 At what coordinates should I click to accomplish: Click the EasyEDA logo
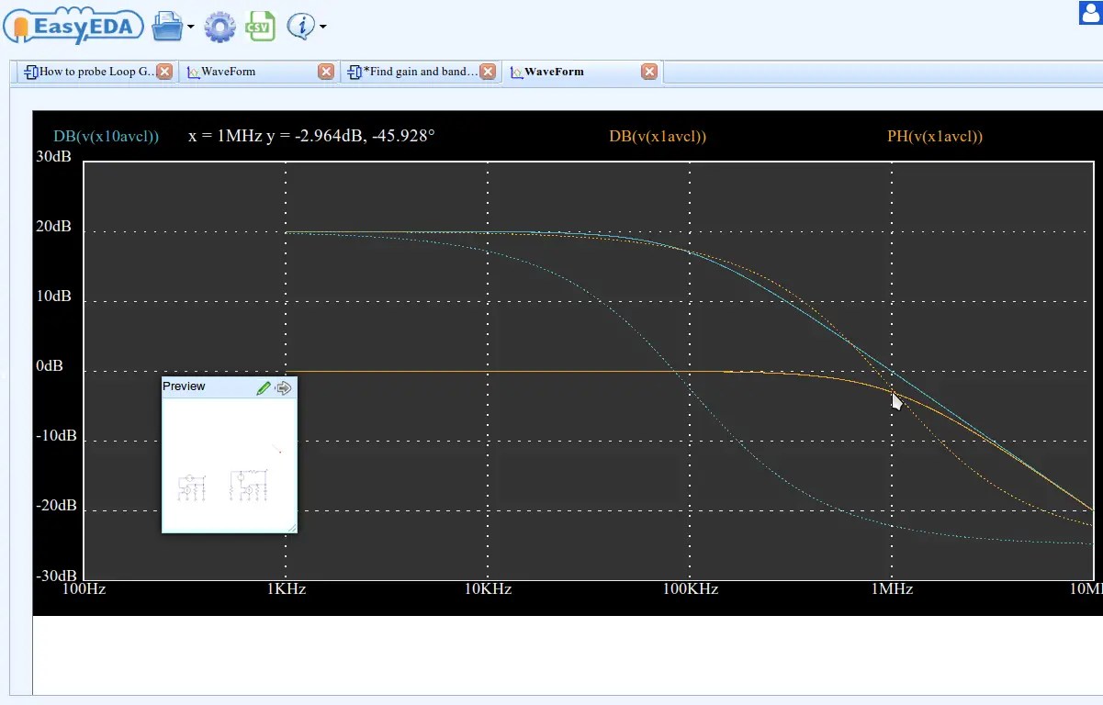(x=73, y=25)
